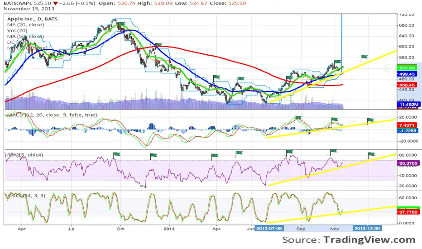Viewport: 422px width, 249px height.
Task: Click the 'Apple Inc., D, BATS' chart title
Action: pyautogui.click(x=32, y=19)
